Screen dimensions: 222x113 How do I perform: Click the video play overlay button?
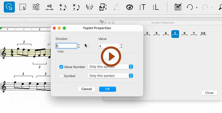point(111,56)
